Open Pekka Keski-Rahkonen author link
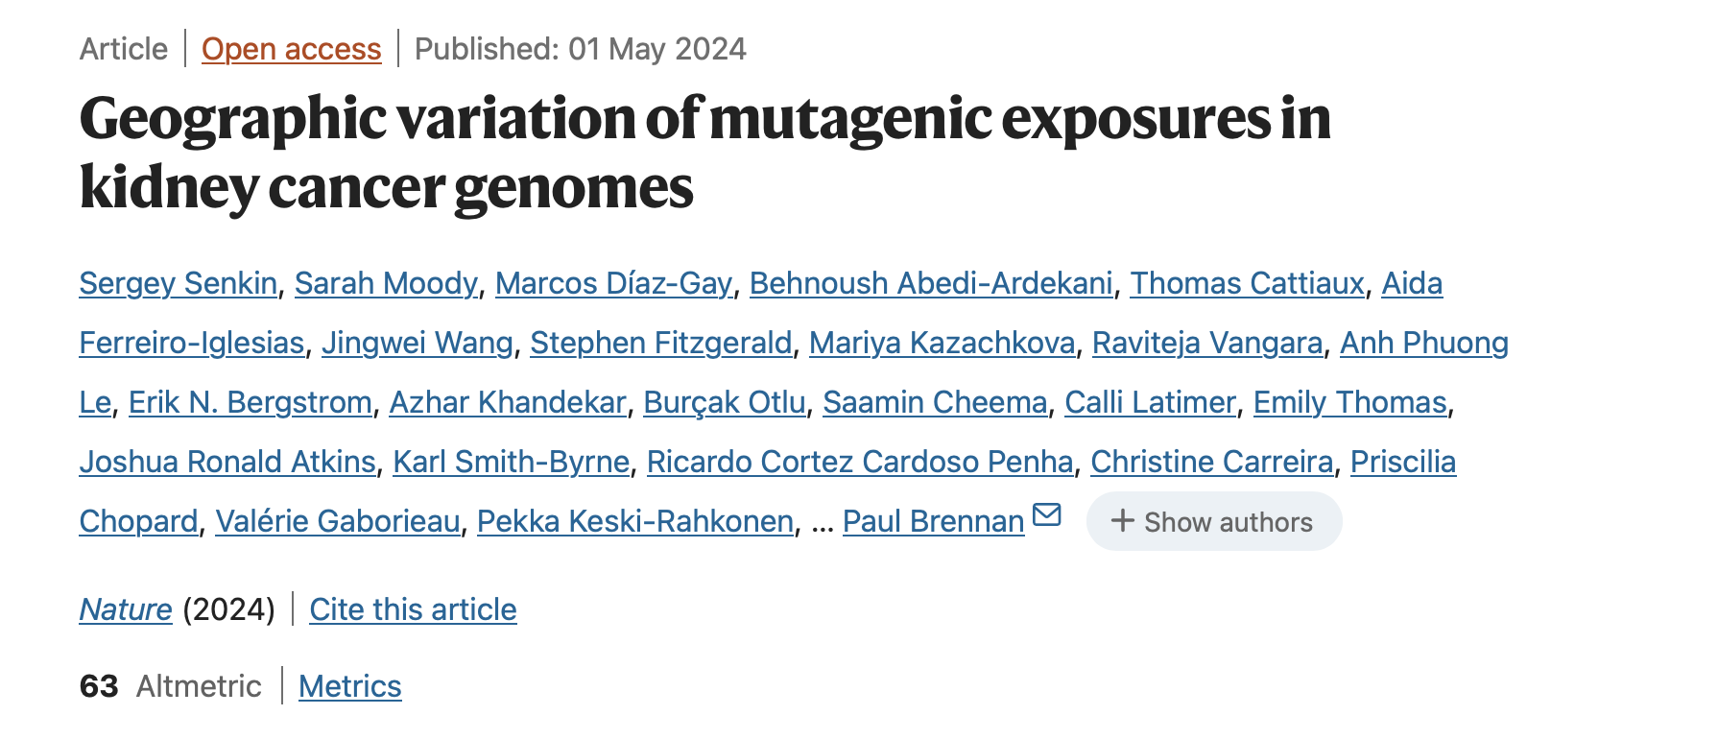Screen dimensions: 1718x739 pos(635,521)
